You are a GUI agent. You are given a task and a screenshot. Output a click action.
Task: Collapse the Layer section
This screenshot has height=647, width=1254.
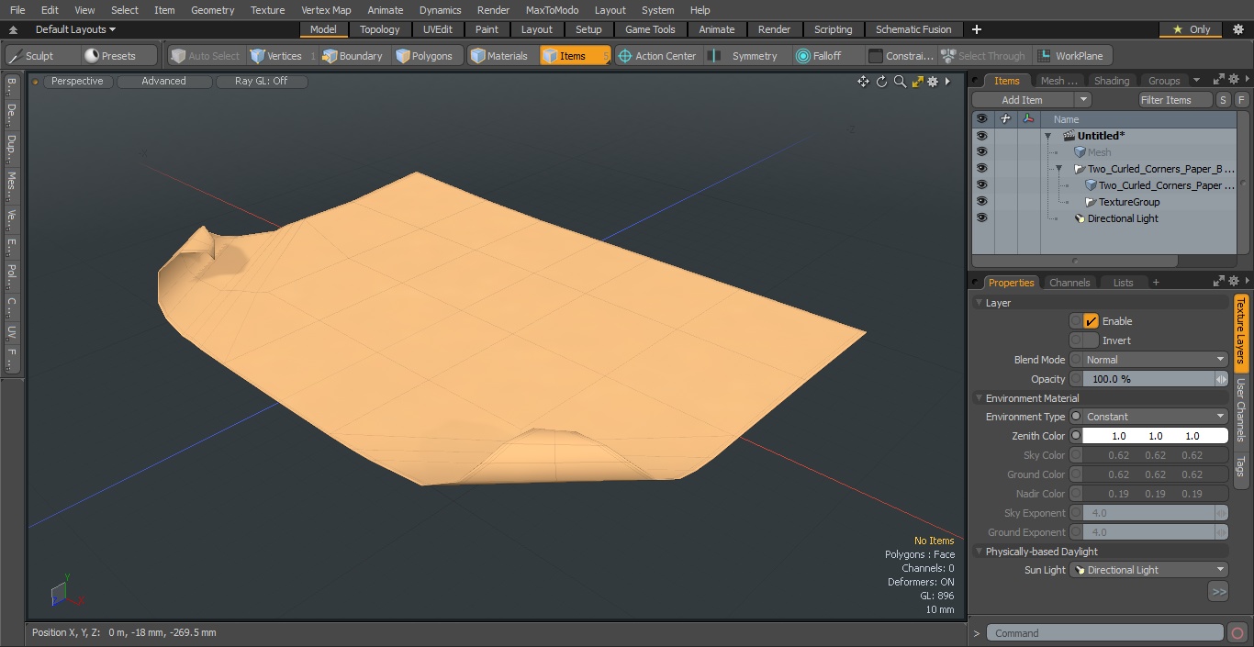(979, 303)
